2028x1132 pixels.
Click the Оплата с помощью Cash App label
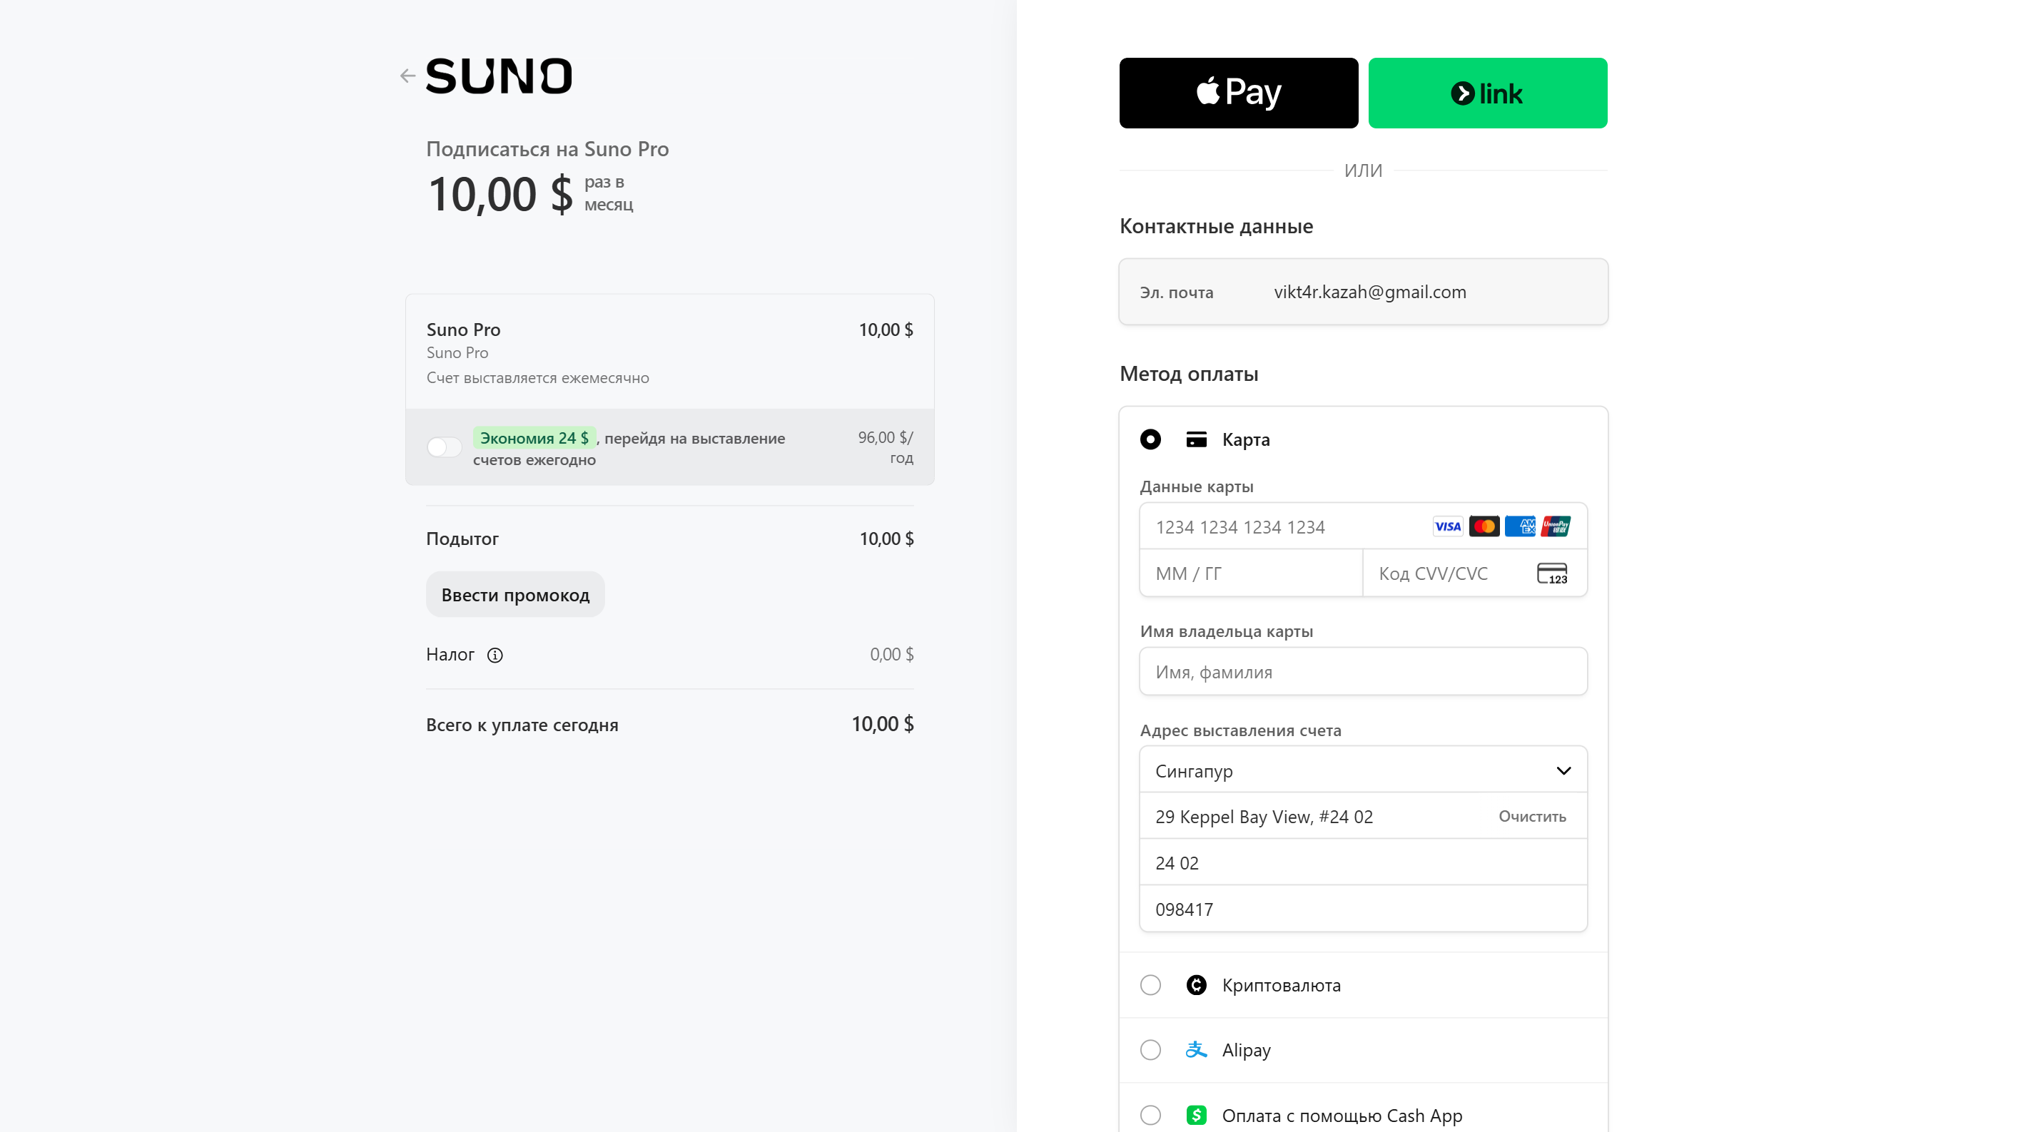(1342, 1116)
